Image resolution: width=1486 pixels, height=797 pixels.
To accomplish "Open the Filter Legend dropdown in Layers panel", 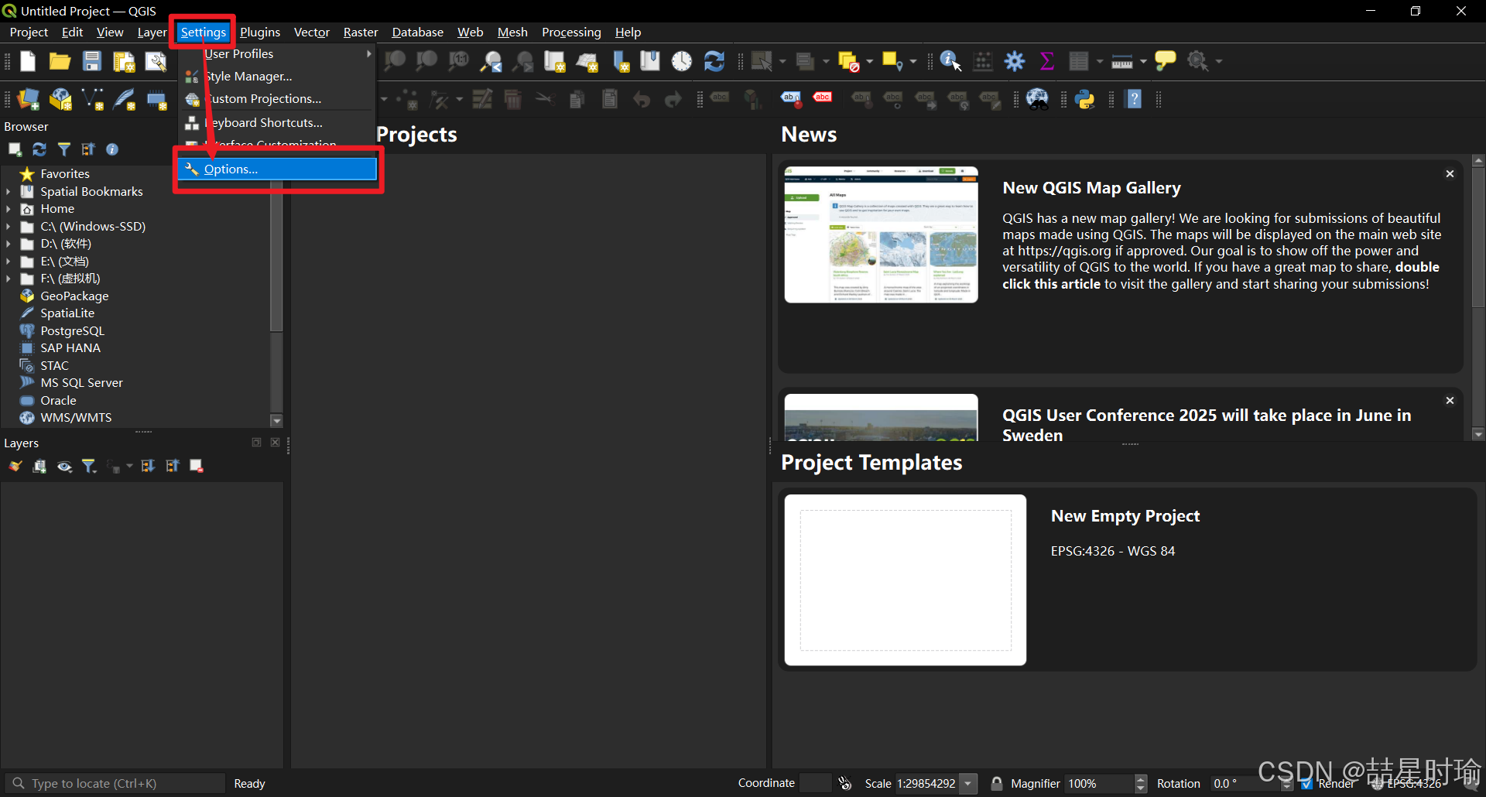I will 89,466.
